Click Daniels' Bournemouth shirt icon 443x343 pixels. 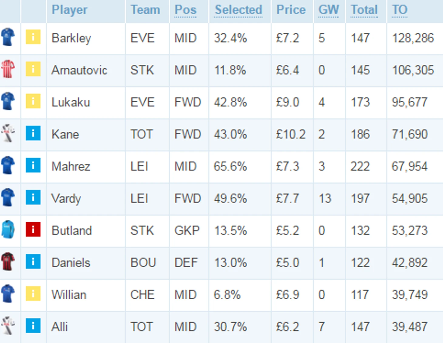pyautogui.click(x=8, y=262)
